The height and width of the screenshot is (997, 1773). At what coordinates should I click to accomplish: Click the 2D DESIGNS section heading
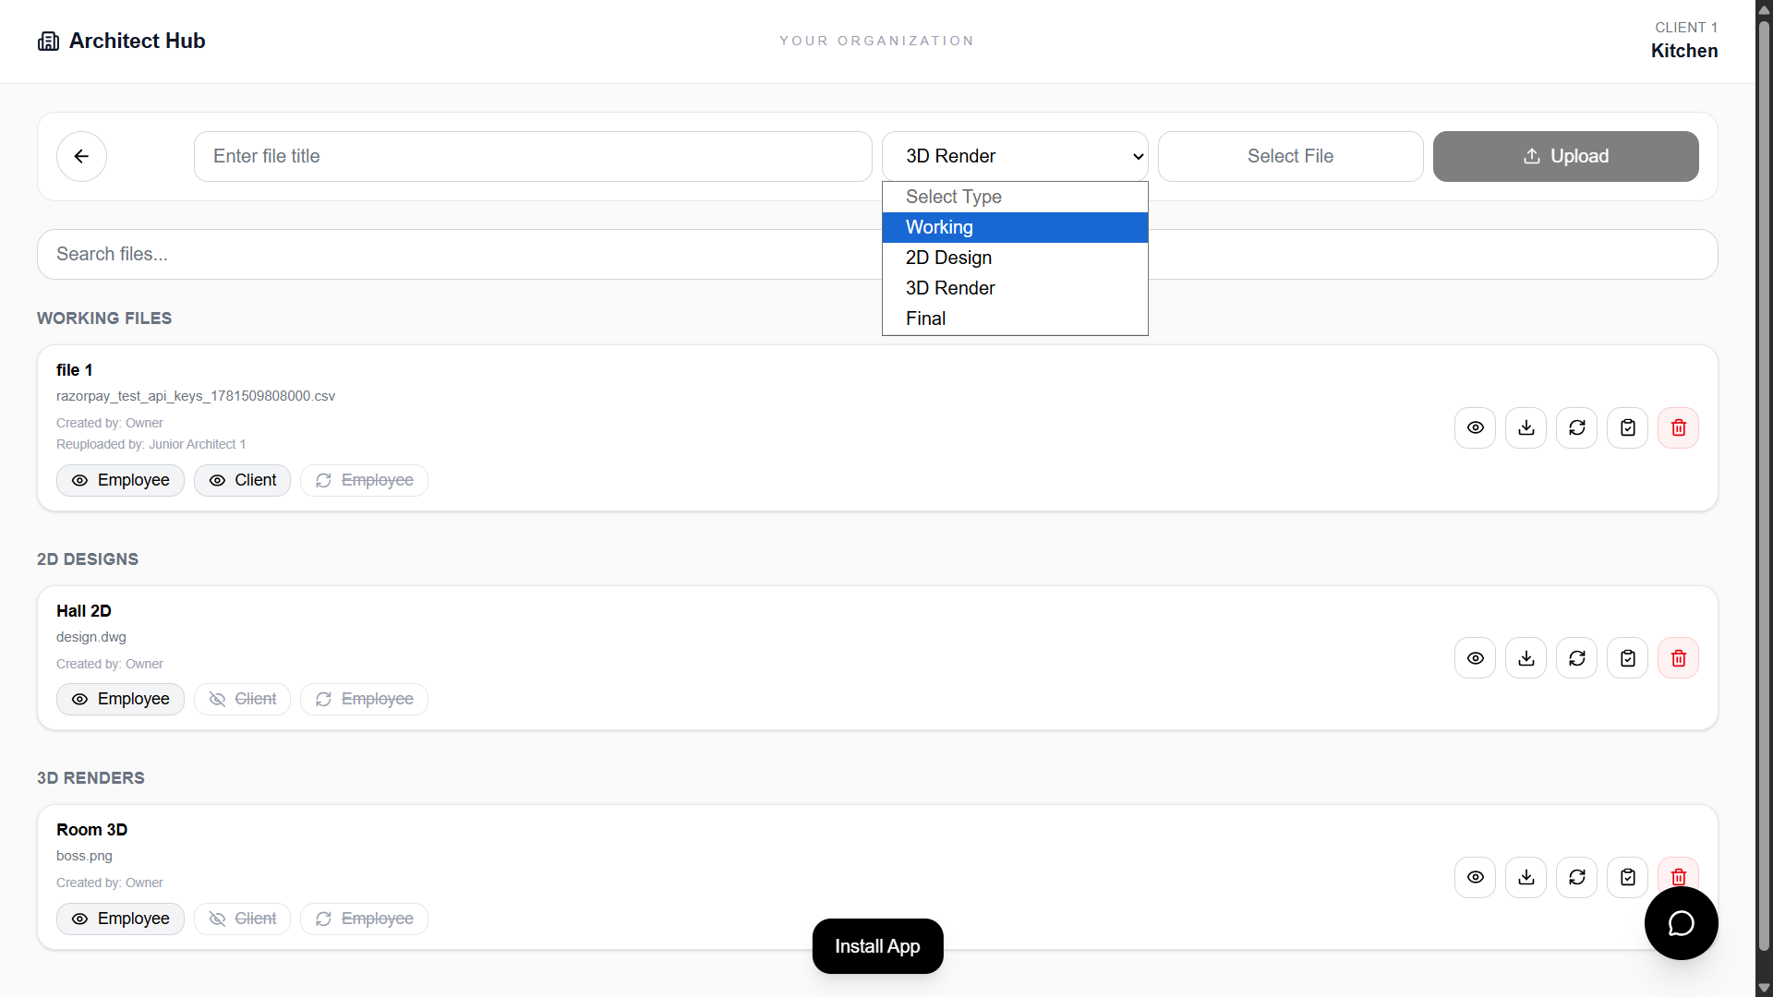point(88,559)
